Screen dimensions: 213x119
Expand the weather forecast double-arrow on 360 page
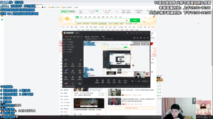click(x=117, y=11)
